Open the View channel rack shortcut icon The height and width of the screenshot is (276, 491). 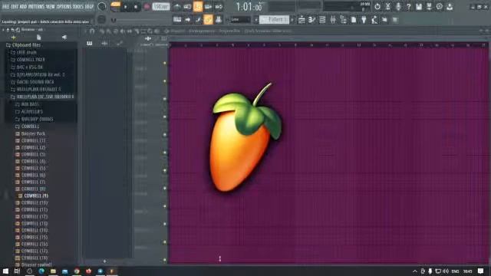[322, 20]
